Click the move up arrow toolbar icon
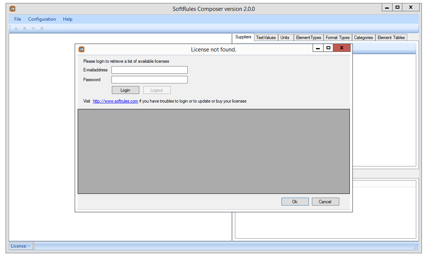 click(16, 28)
